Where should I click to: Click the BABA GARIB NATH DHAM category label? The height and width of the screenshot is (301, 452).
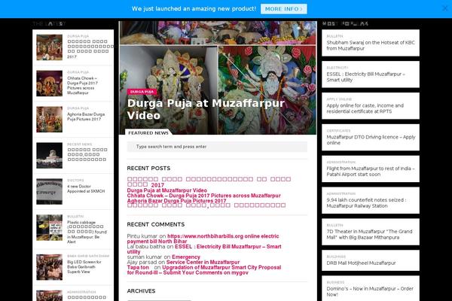click(x=88, y=256)
